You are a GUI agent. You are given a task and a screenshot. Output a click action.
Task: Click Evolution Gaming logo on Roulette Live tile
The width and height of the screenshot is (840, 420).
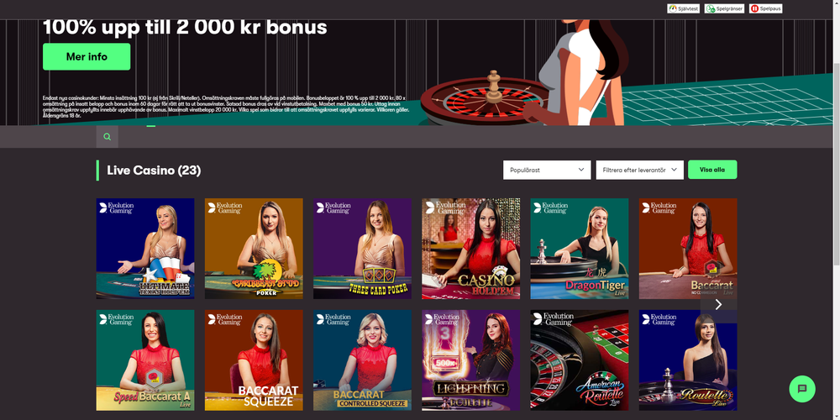point(659,319)
